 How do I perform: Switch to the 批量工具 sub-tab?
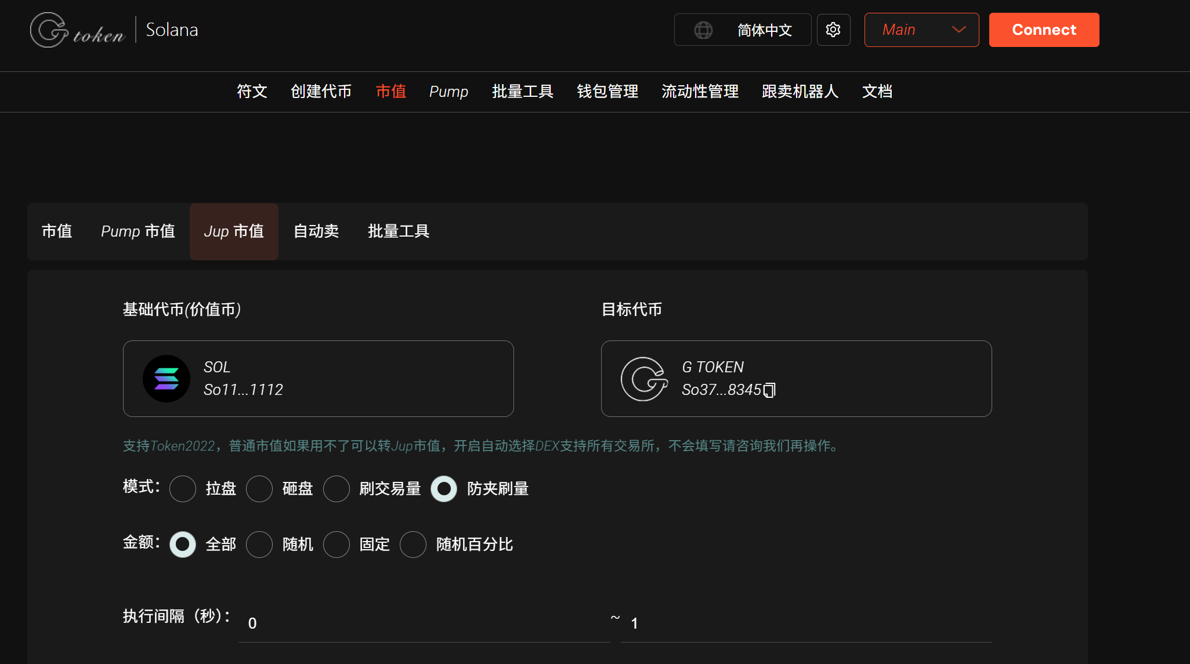point(399,231)
